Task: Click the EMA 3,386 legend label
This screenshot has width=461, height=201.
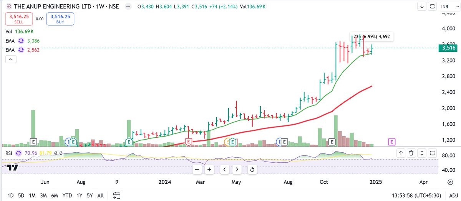Action: 10,41
